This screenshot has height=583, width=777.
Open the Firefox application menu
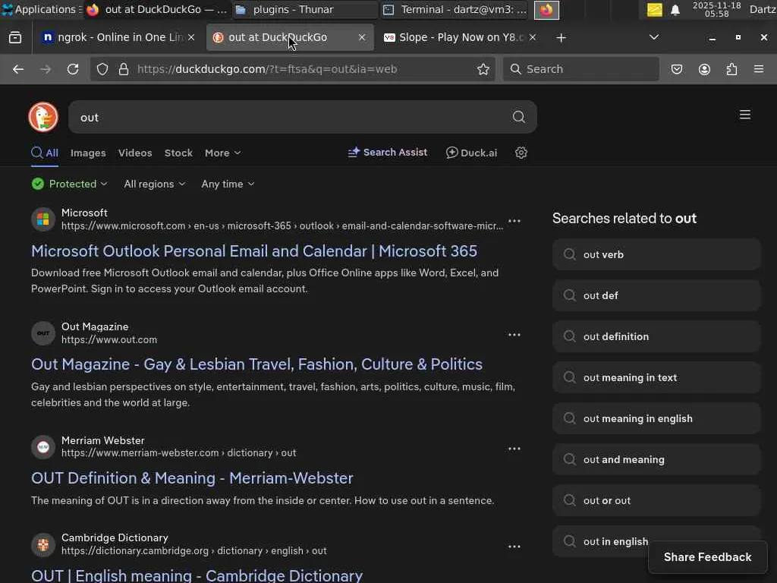pyautogui.click(x=759, y=69)
